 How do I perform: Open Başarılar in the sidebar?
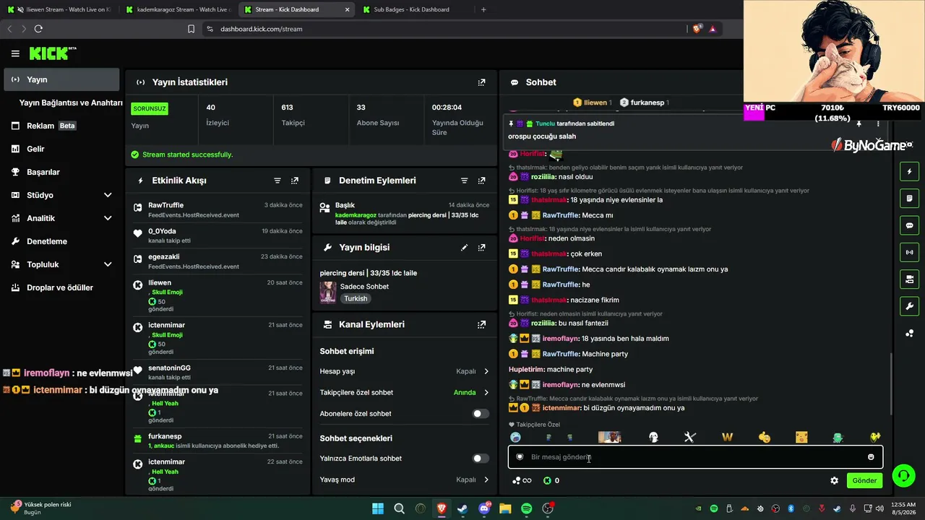click(x=61, y=172)
